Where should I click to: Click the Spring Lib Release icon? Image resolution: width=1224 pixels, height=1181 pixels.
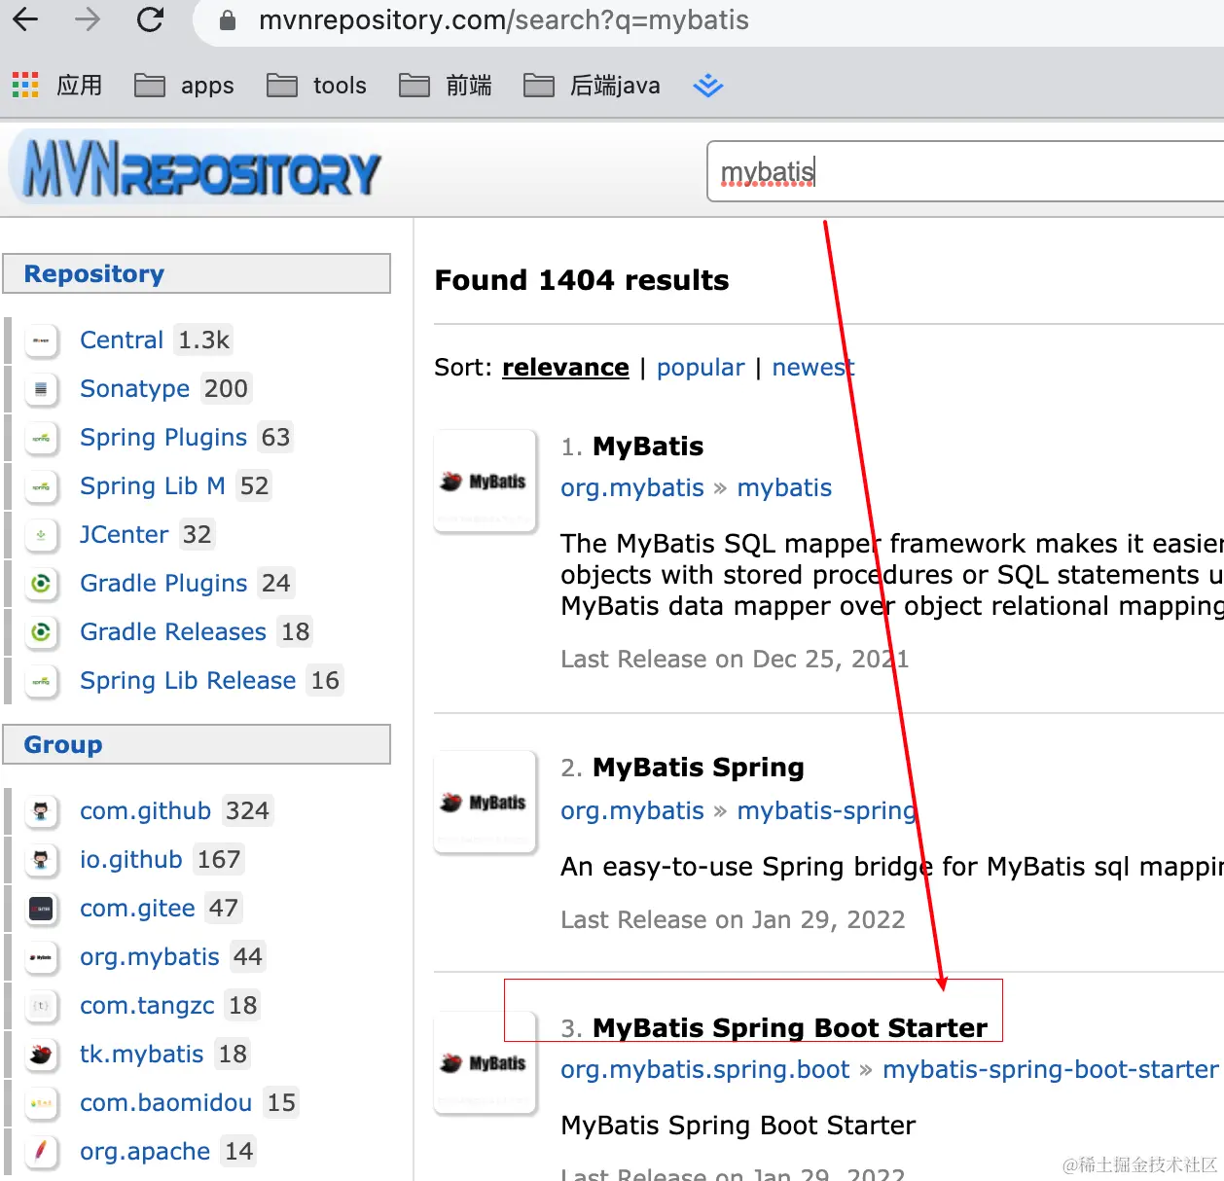click(x=41, y=681)
